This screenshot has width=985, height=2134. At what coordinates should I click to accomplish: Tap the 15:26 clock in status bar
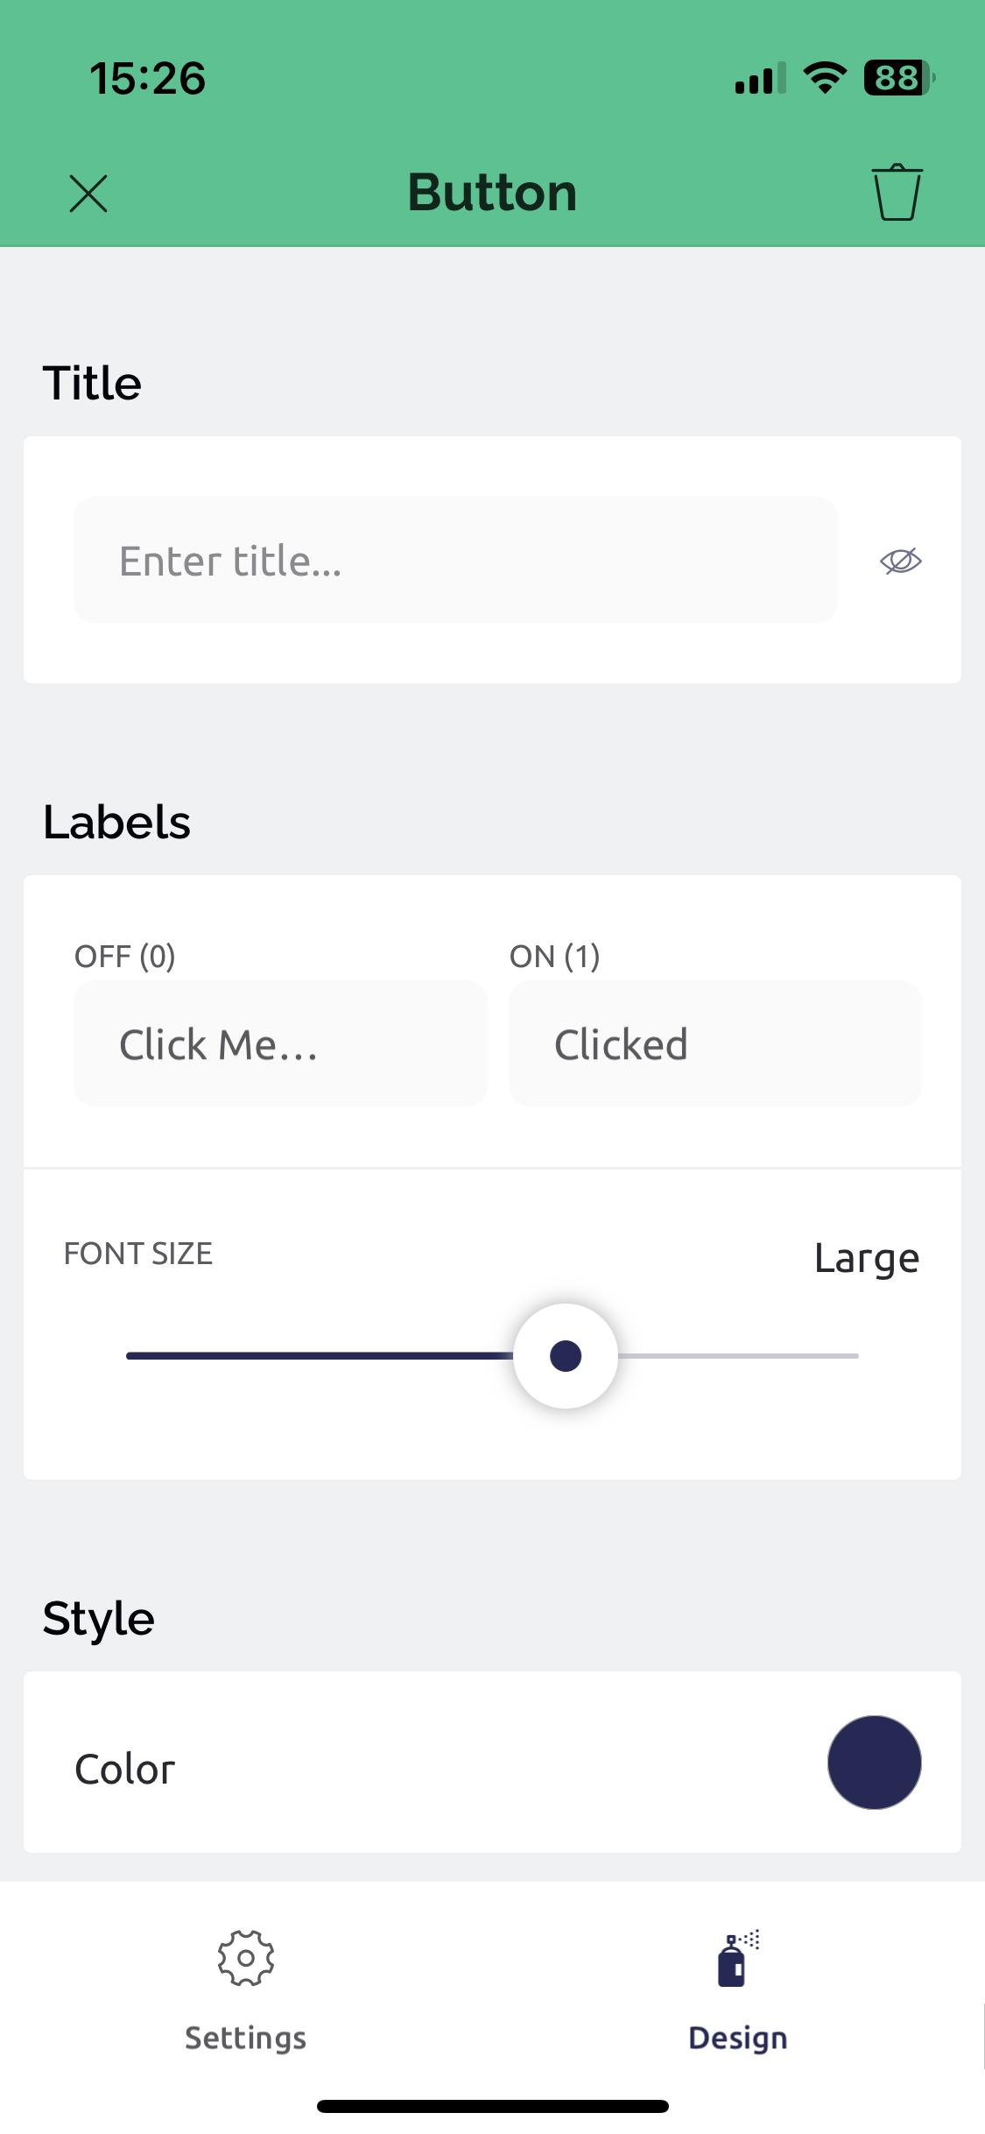148,78
